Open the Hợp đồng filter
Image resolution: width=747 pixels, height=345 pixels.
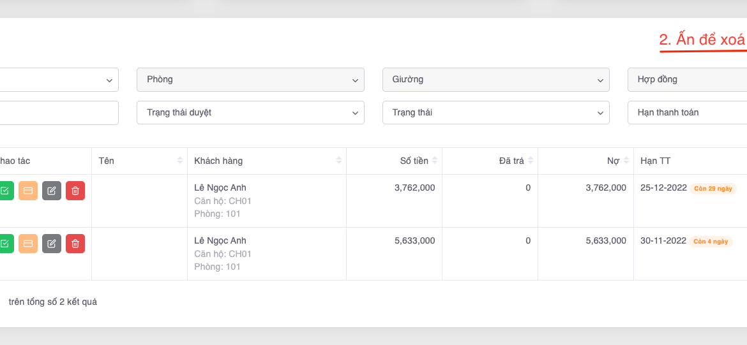click(687, 80)
